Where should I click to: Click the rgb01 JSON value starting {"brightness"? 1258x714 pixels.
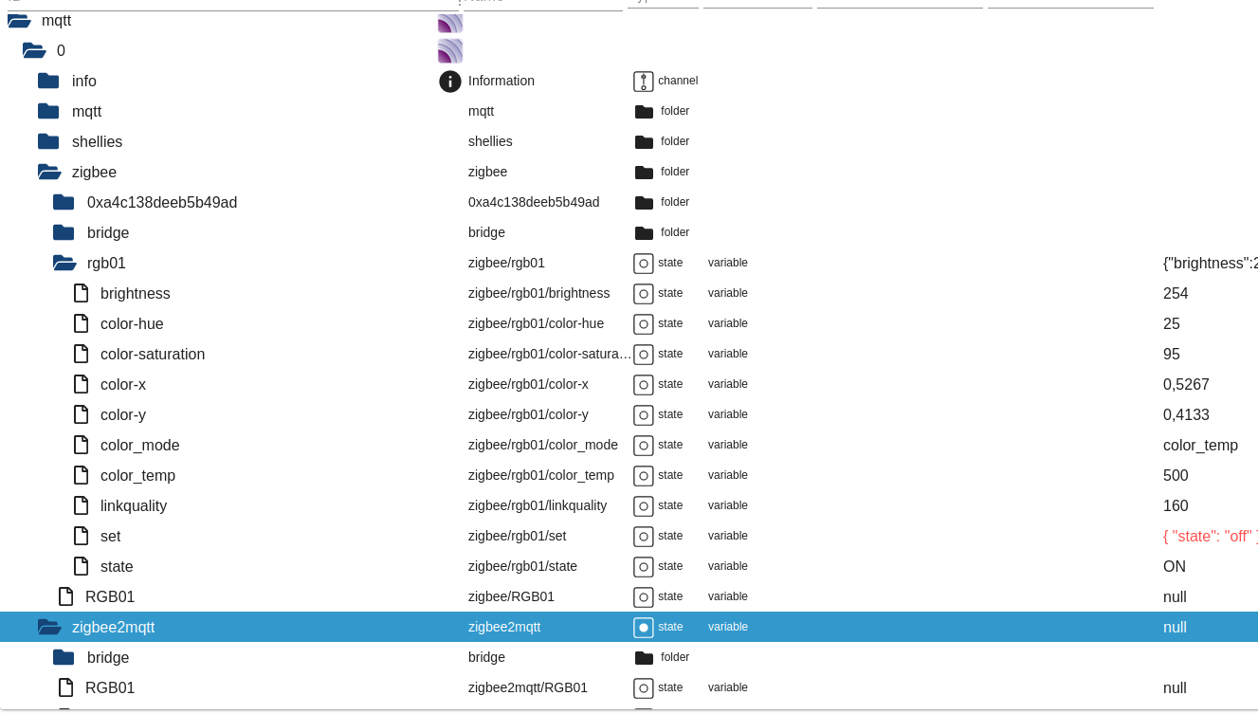click(1211, 263)
